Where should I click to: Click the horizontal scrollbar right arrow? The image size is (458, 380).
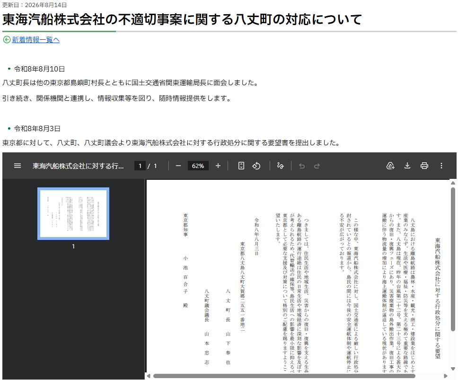445,376
